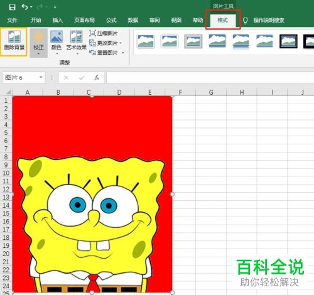314x295 pixels.
Task: Click the Enter checkmark formula bar icon
Action: pos(82,78)
